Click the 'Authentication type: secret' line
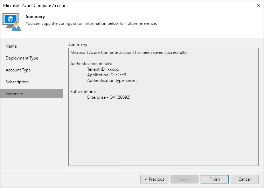This screenshot has height=188, width=264. (112, 81)
